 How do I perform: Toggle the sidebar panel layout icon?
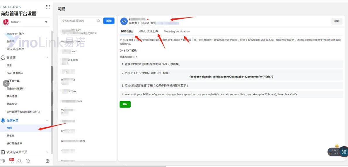(x=47, y=161)
